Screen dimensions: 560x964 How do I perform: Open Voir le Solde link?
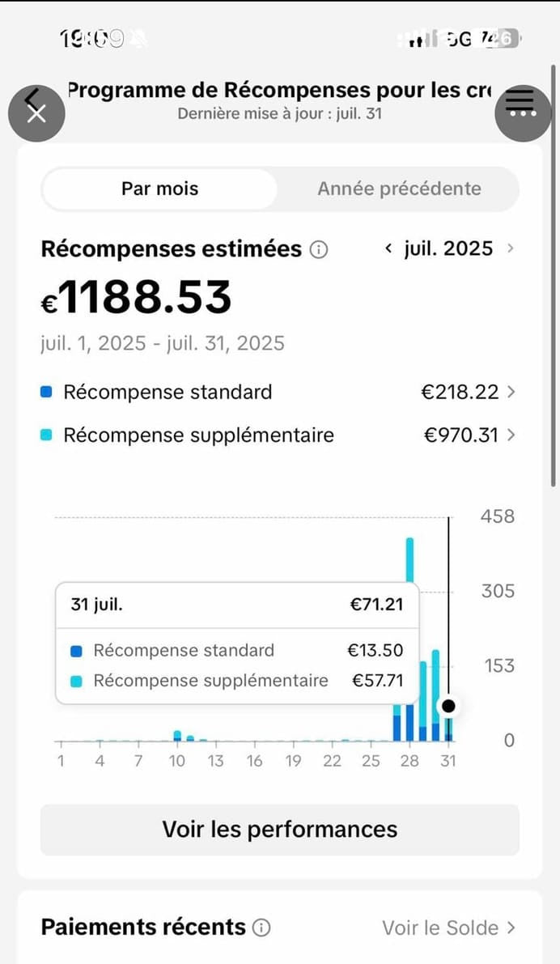[448, 928]
